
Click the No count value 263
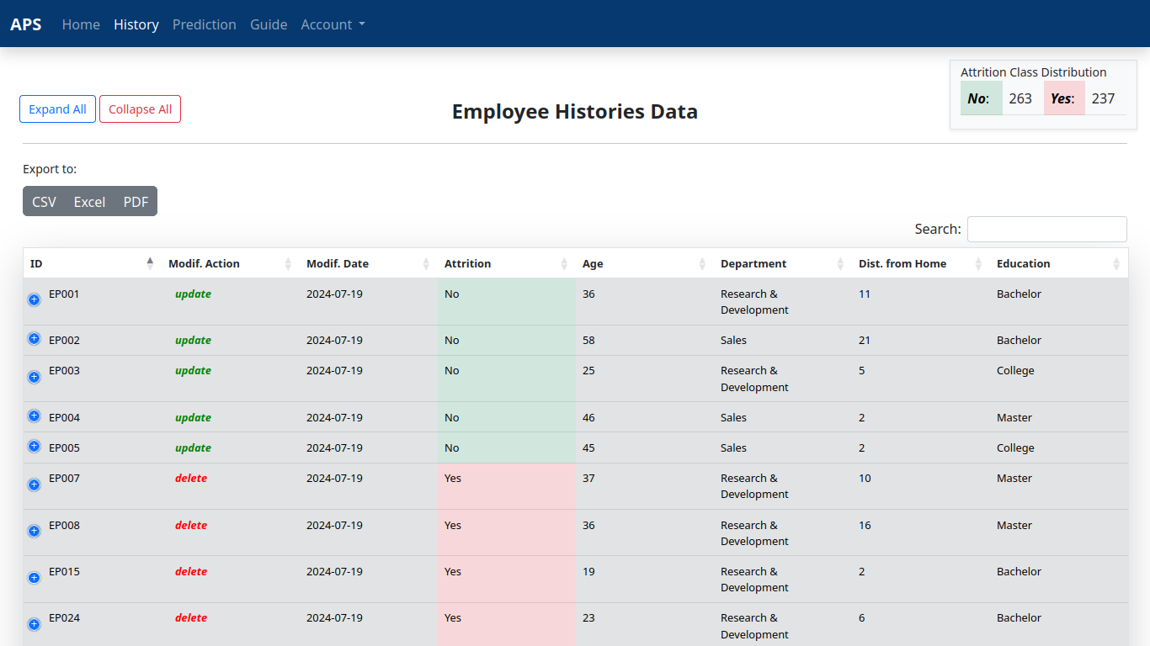(1020, 98)
